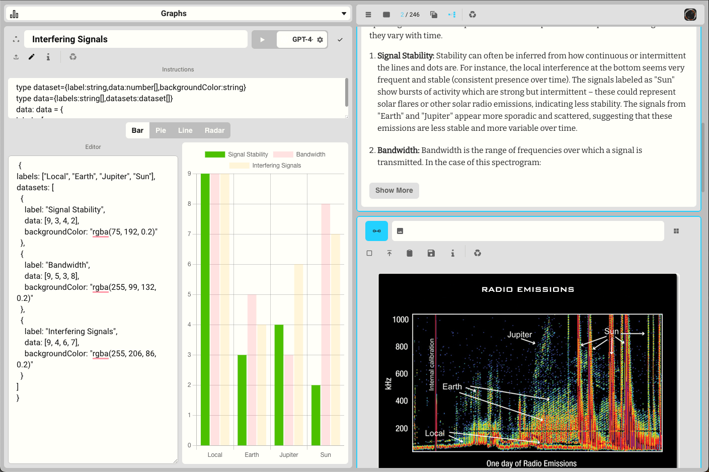Click the blue link connector button
The image size is (709, 472).
tap(377, 231)
